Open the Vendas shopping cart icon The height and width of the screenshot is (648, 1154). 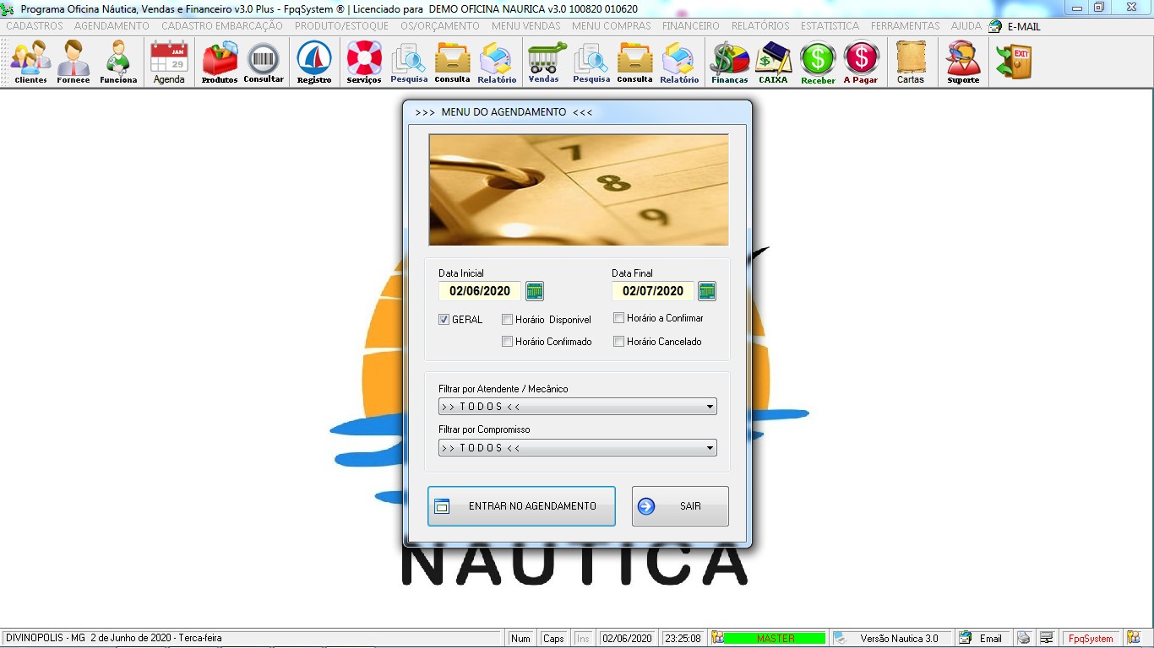tap(547, 63)
